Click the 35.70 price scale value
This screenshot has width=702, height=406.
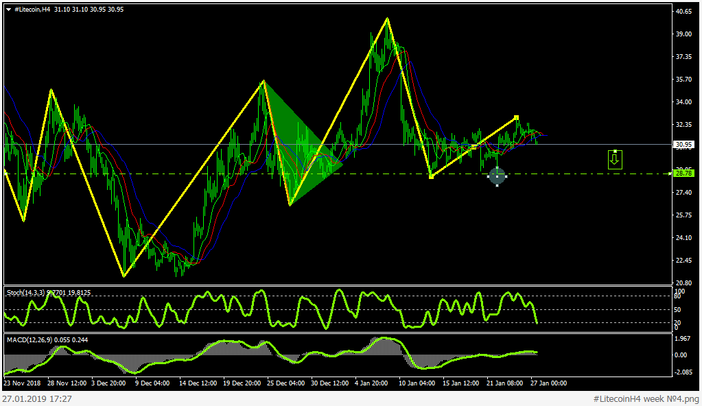(684, 80)
